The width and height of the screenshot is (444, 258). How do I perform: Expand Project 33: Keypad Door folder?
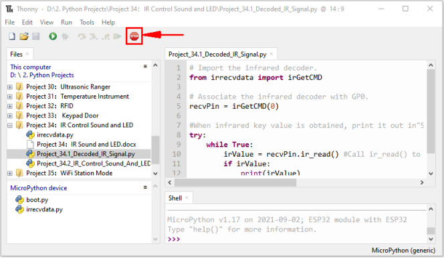[x=10, y=116]
